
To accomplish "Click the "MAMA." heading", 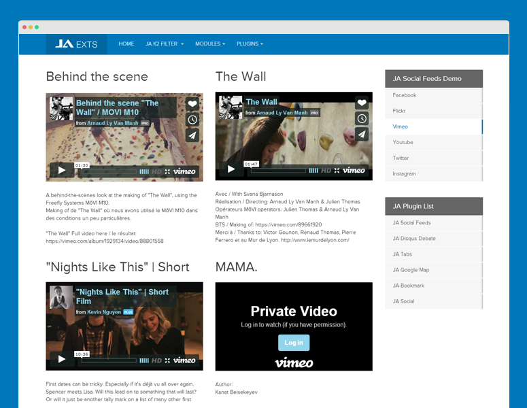I will 236,267.
